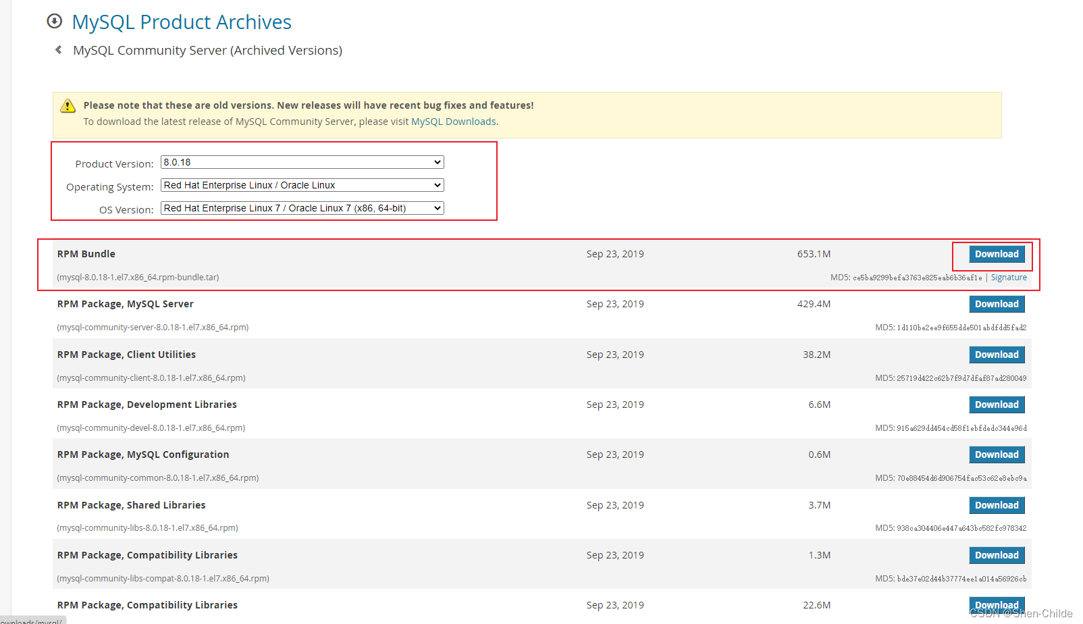Click RPM Package, MySQL Server title

coord(126,304)
